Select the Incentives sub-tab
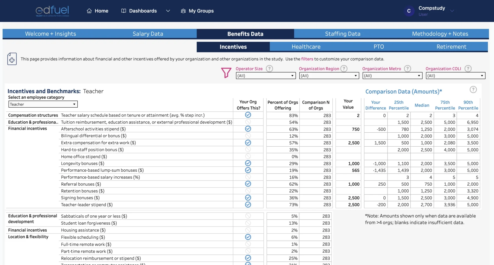 click(233, 47)
